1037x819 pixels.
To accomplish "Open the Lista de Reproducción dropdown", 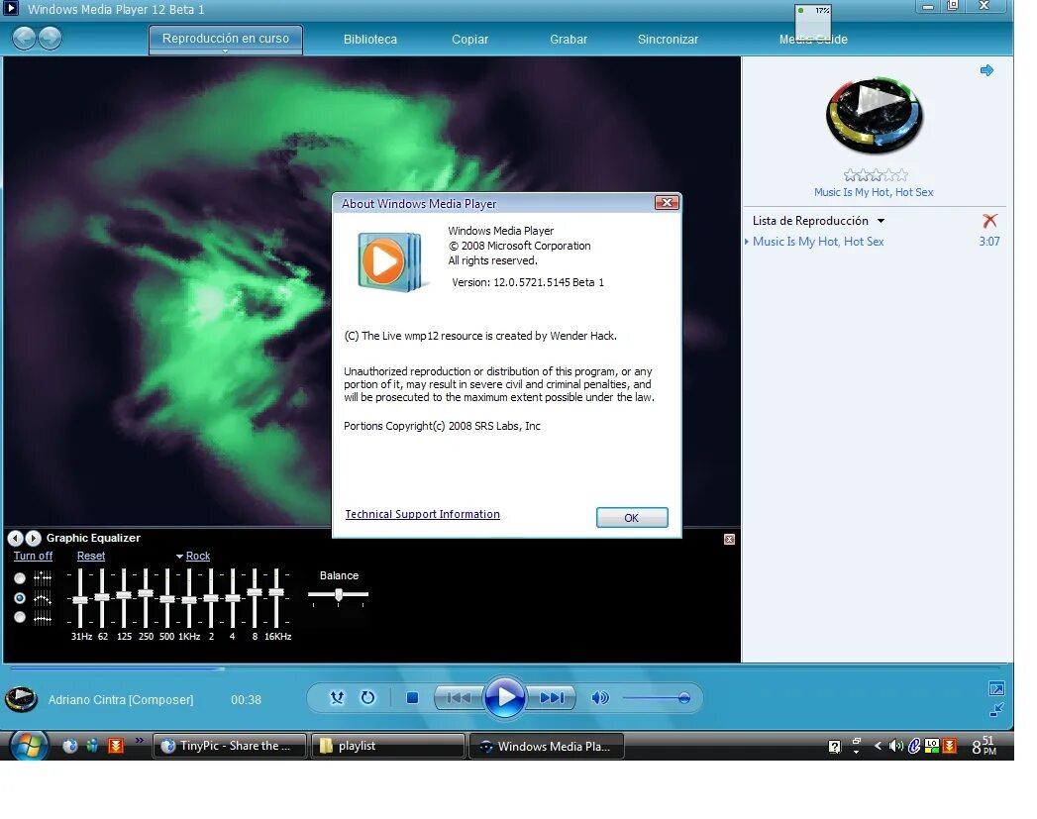I will pyautogui.click(x=818, y=221).
